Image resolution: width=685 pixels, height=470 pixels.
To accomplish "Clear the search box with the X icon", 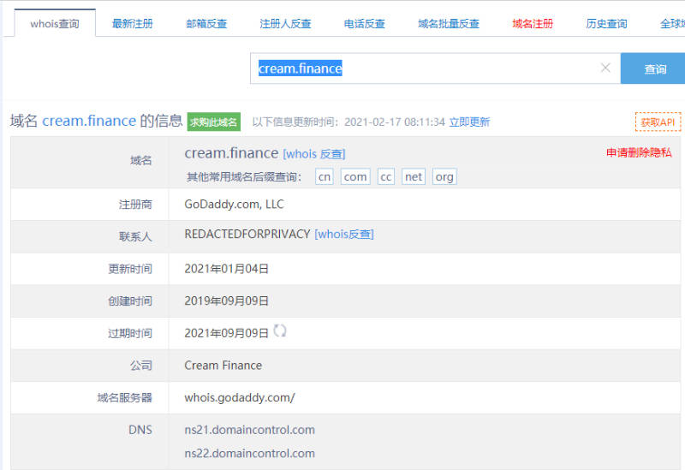I will tap(605, 68).
